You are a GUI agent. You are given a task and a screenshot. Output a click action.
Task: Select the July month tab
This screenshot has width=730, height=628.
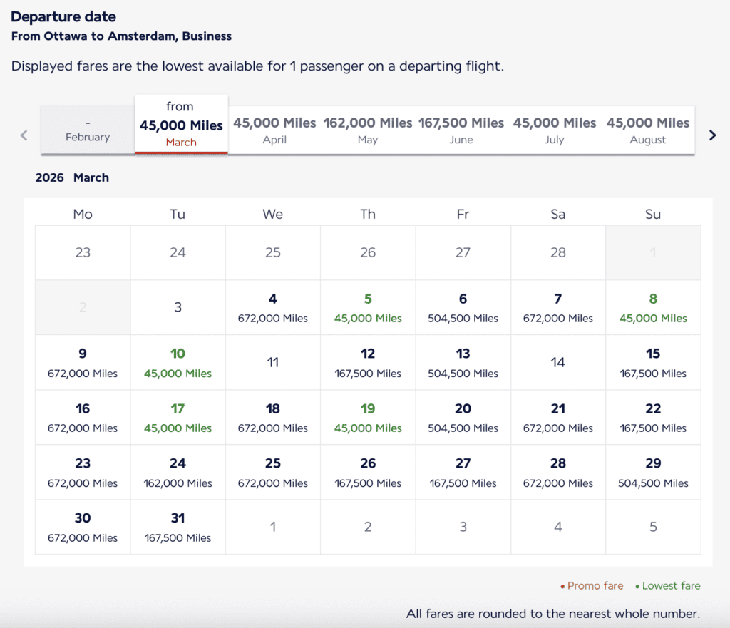555,130
